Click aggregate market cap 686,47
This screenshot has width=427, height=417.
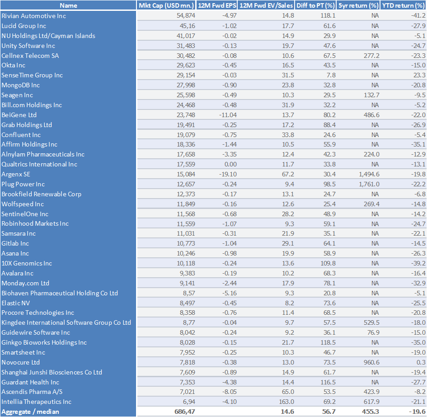point(185,412)
